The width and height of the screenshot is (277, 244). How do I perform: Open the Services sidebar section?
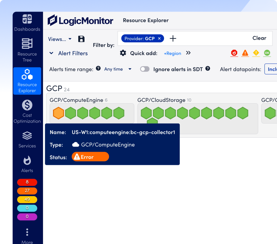pos(27,140)
